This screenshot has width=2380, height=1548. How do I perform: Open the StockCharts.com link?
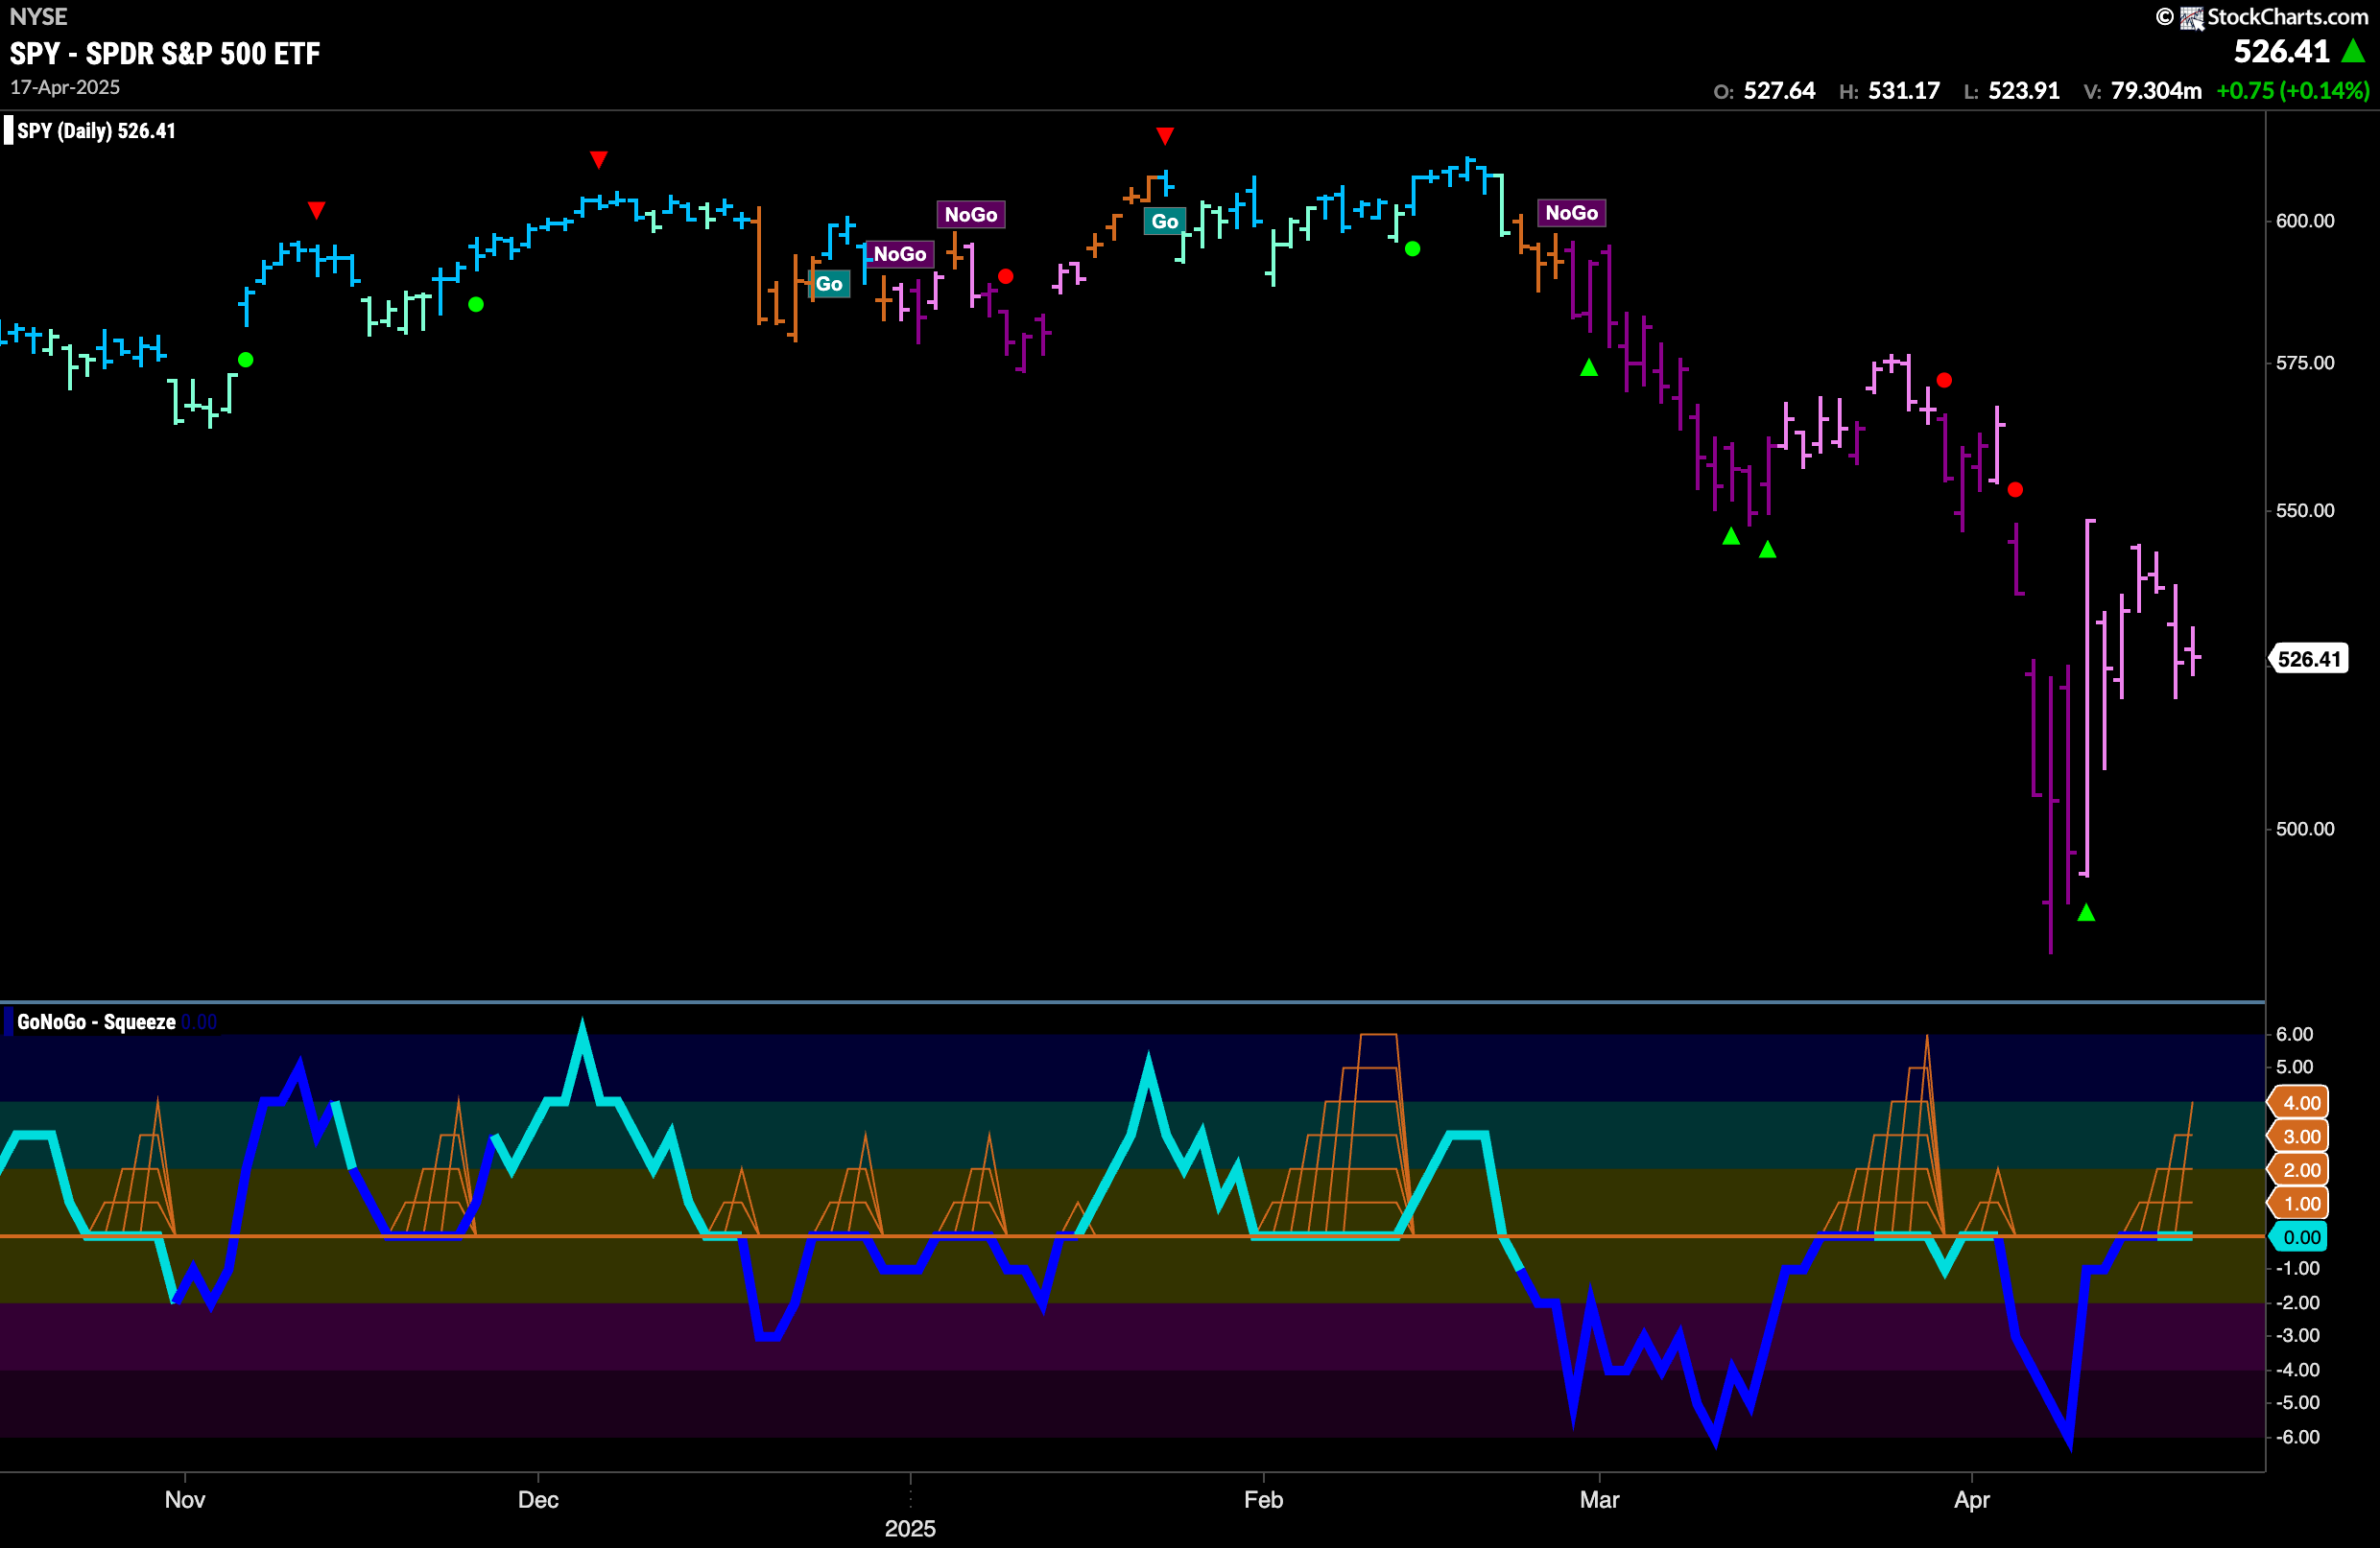tap(2287, 17)
